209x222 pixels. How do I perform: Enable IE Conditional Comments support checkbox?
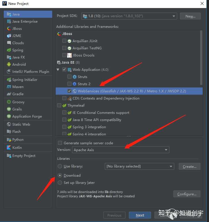[64, 112]
